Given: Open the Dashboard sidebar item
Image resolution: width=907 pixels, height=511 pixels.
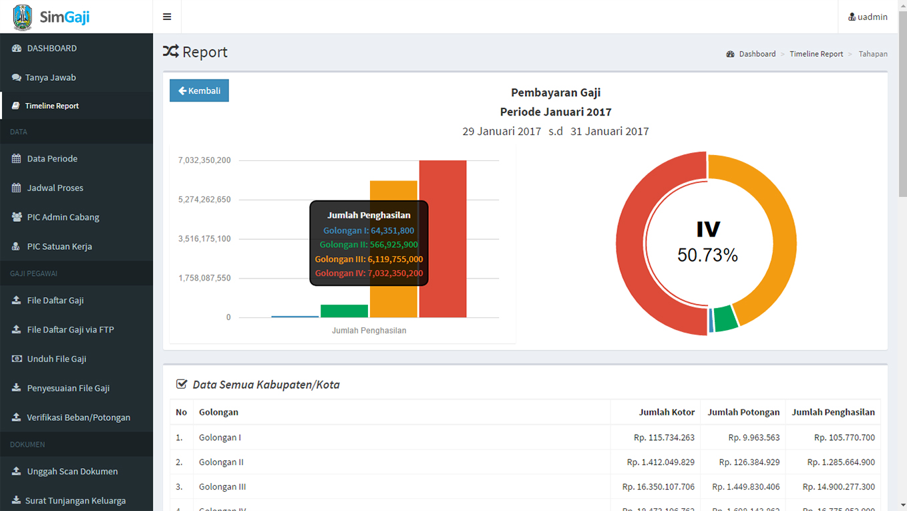Looking at the screenshot, I should (51, 48).
